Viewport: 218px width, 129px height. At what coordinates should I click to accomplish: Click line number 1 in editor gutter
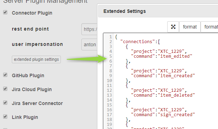point(110,37)
